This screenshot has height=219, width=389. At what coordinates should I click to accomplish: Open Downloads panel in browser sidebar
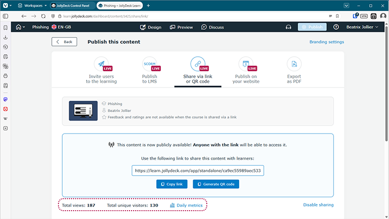[5, 37]
